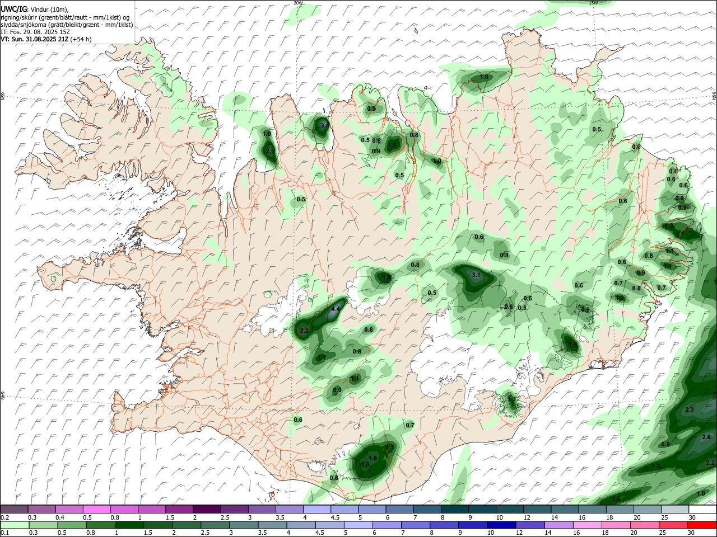Select the 1.9 precipitation value on south coast

tap(373, 458)
